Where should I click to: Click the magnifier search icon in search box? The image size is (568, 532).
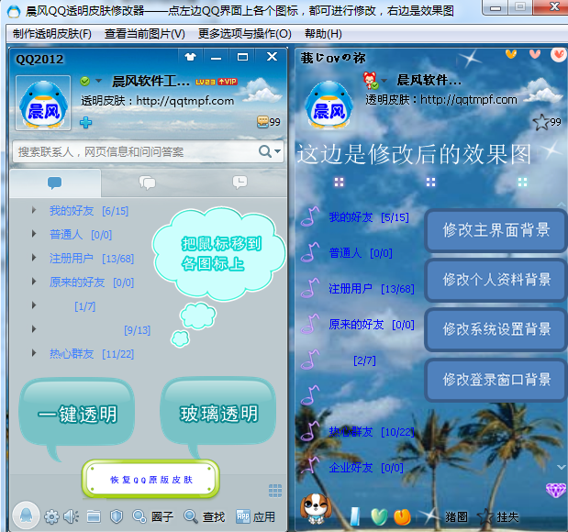pyautogui.click(x=265, y=151)
